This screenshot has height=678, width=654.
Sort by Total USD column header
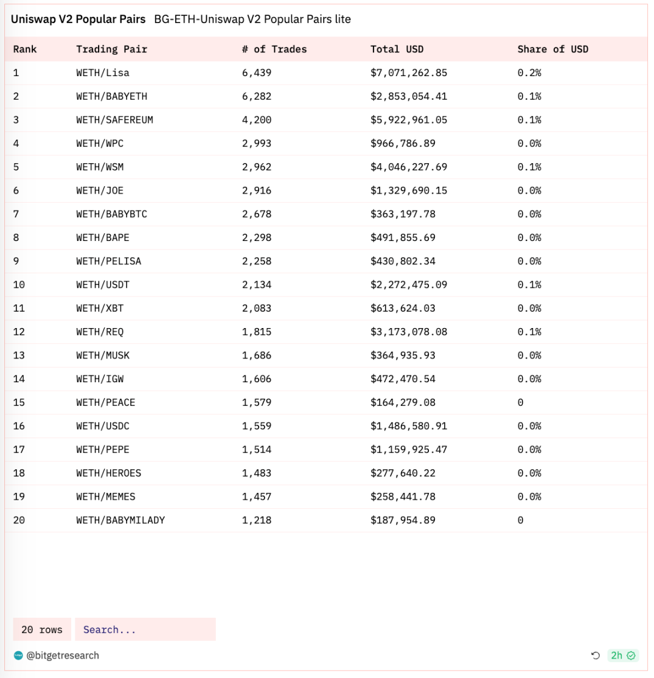[x=397, y=49]
